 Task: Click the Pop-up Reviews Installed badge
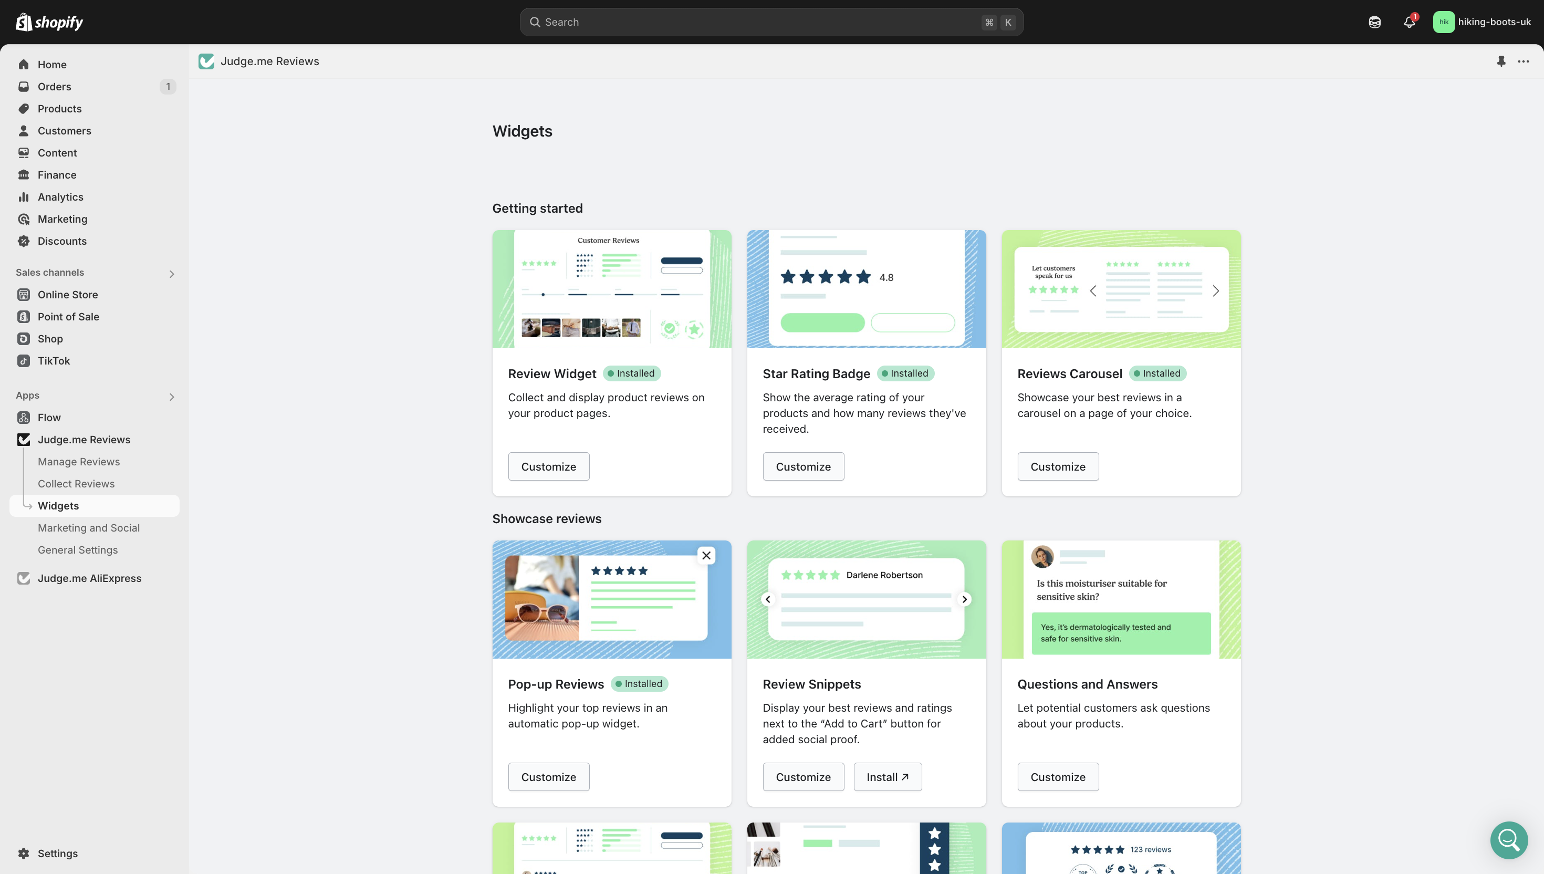pos(639,684)
